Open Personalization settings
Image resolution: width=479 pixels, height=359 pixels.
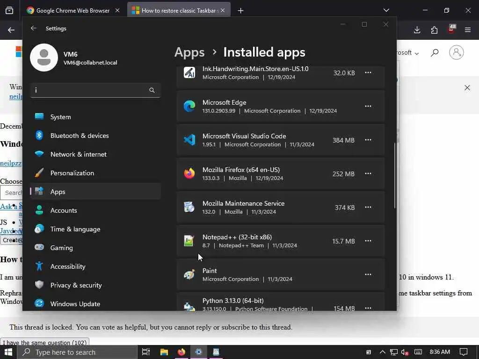[95, 173]
